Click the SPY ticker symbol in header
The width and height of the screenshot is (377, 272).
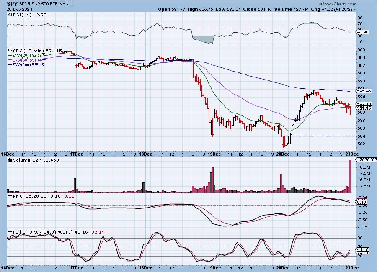click(x=12, y=4)
